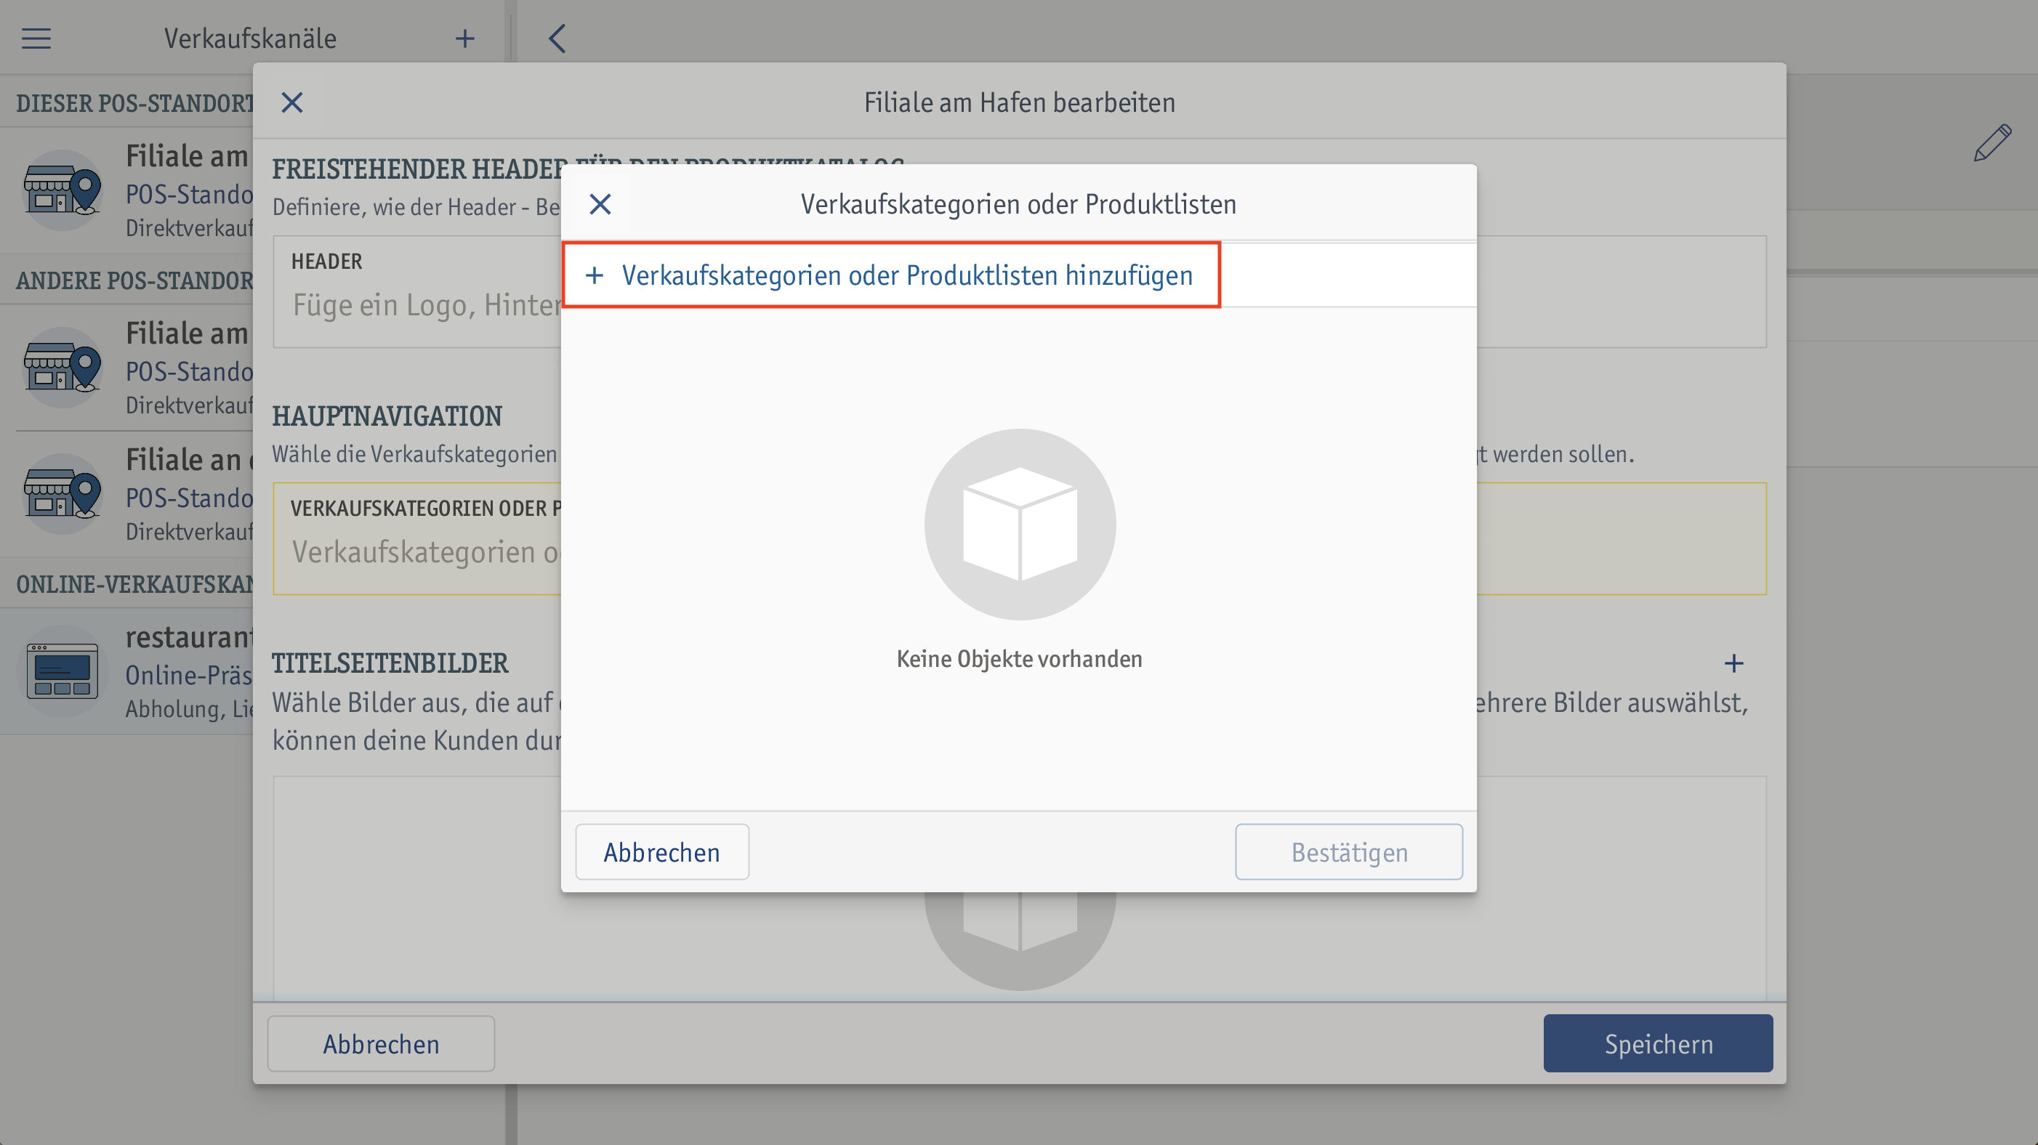Screen dimensions: 2038x1145
Task: Click the pencil edit icon
Action: (x=1992, y=143)
